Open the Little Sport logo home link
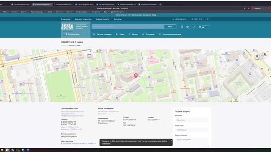 click(x=67, y=27)
